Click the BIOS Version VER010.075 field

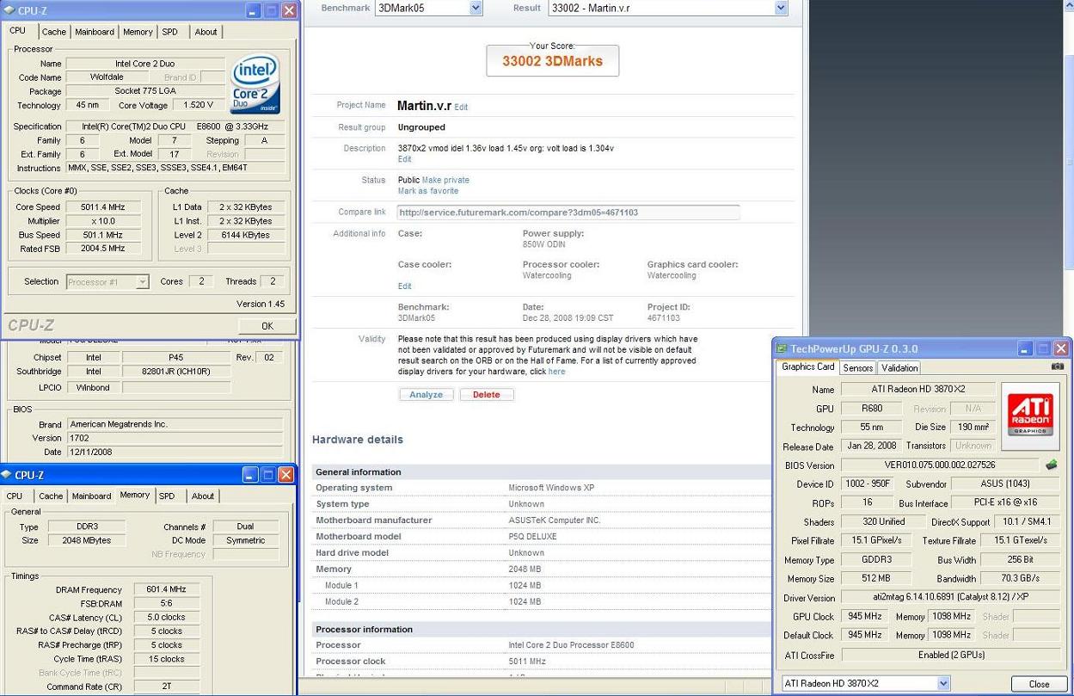[x=940, y=465]
